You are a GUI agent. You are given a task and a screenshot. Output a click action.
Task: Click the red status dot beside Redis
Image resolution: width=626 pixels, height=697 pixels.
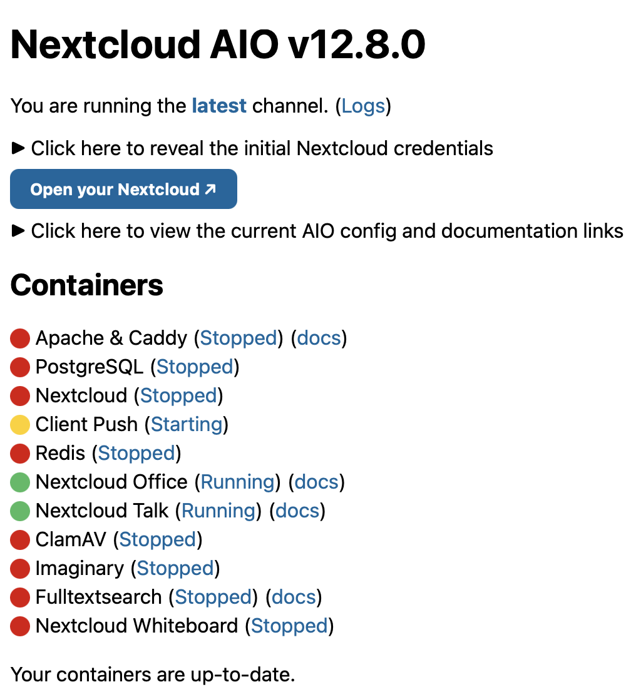pos(20,454)
